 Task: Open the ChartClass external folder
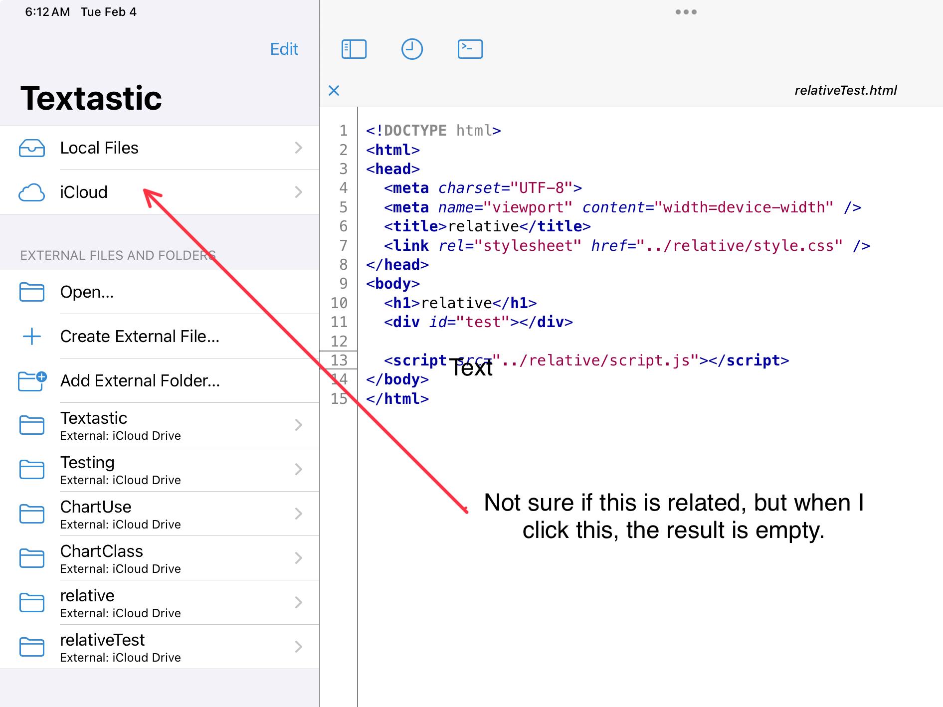160,558
